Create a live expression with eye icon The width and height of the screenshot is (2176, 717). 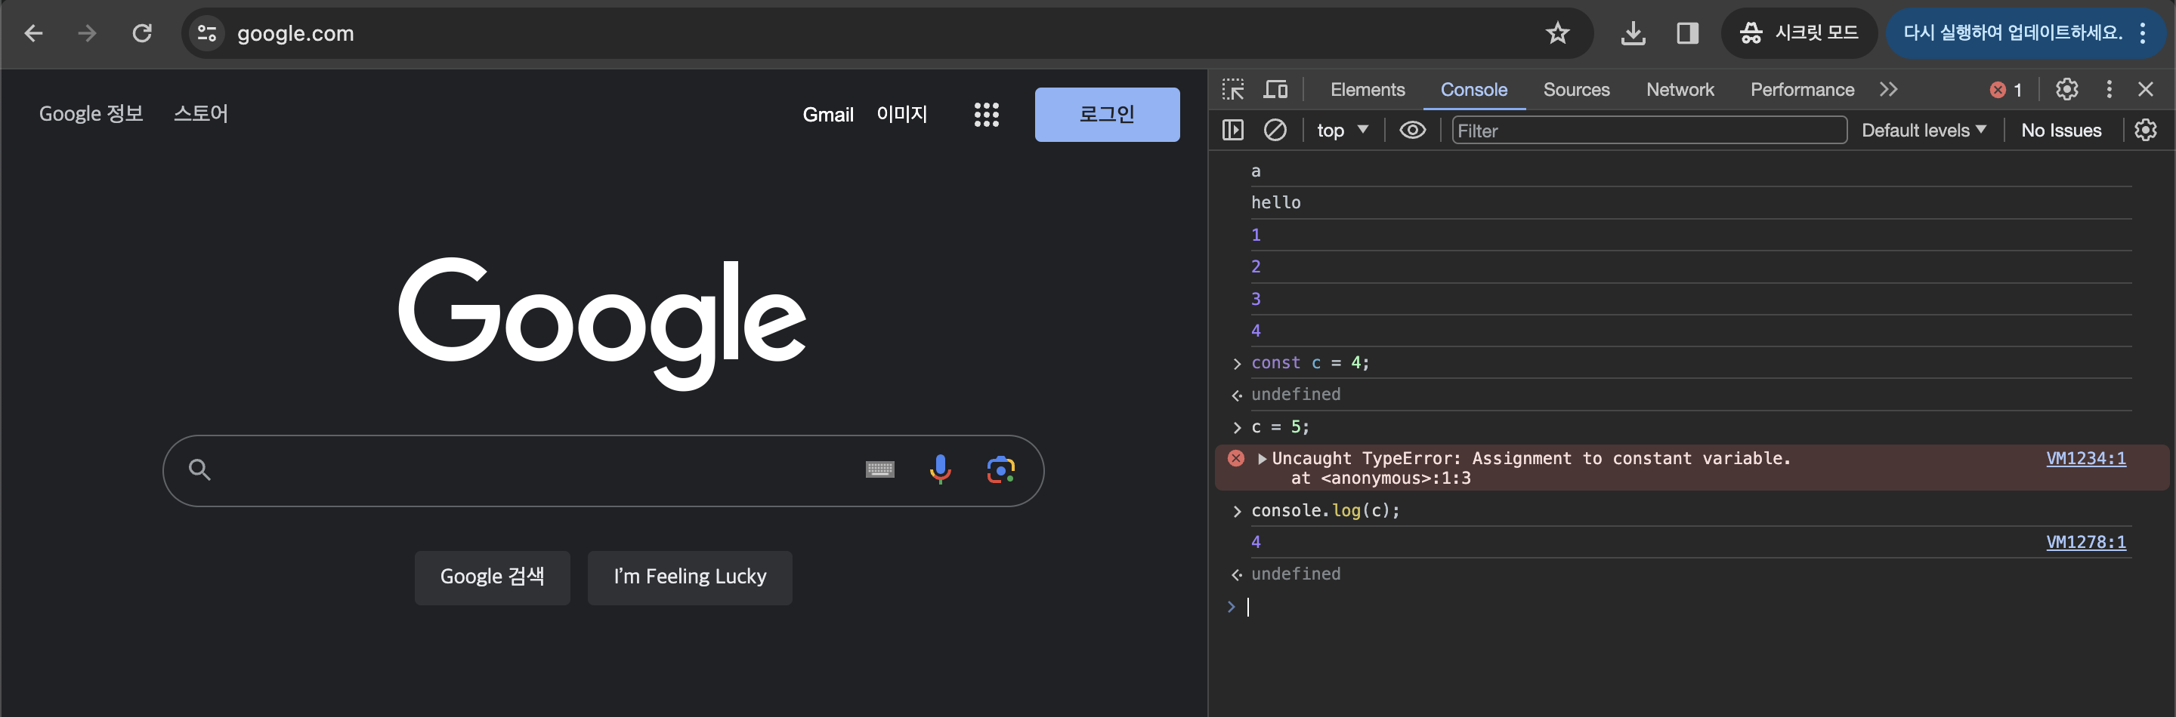(1412, 131)
